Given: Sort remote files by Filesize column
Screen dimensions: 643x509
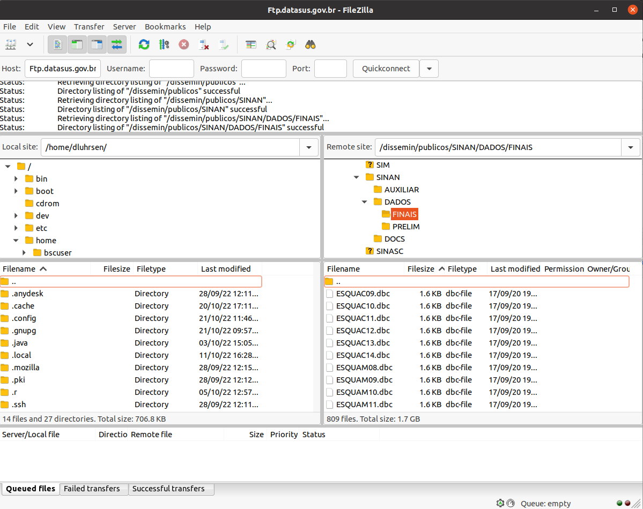Looking at the screenshot, I should pyautogui.click(x=424, y=269).
